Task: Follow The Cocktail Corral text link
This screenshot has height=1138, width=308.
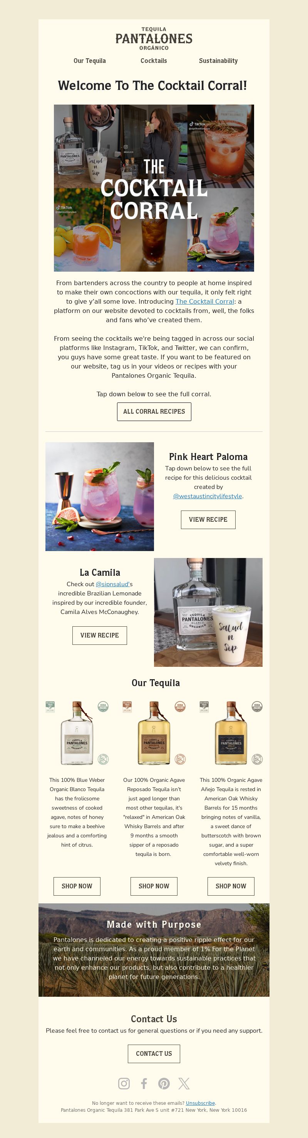Action: [204, 301]
